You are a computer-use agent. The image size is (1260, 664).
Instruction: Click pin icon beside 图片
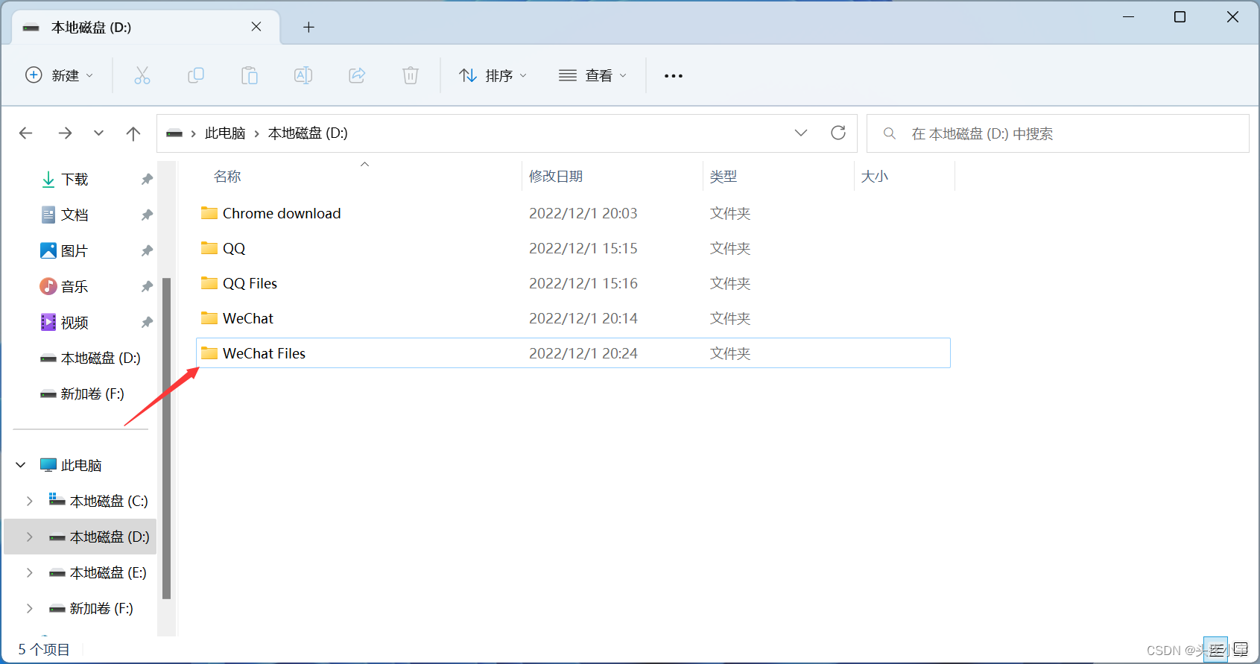[147, 250]
